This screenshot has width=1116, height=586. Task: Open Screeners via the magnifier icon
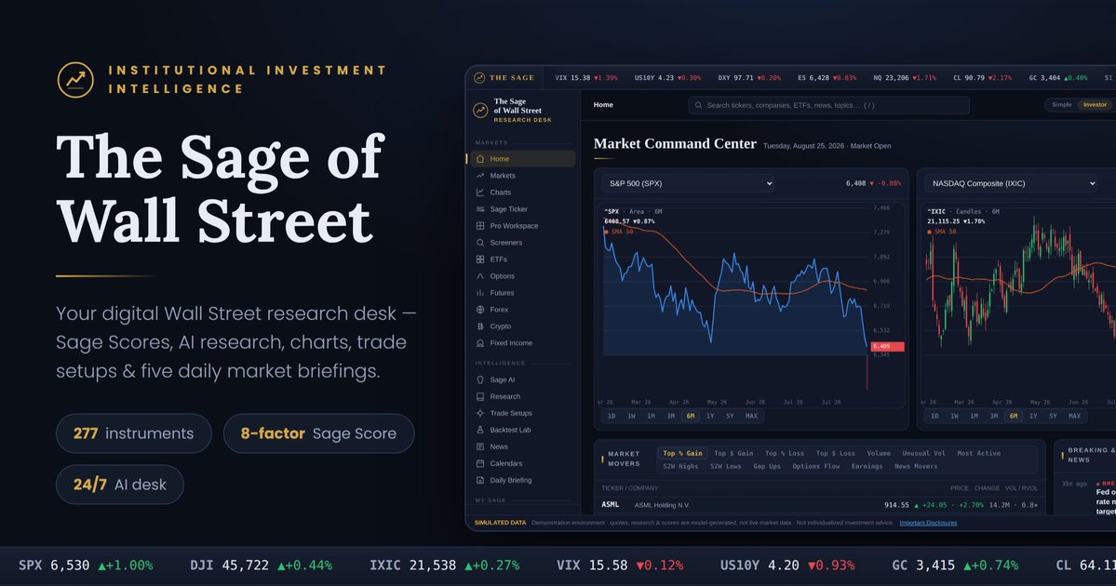pos(480,243)
